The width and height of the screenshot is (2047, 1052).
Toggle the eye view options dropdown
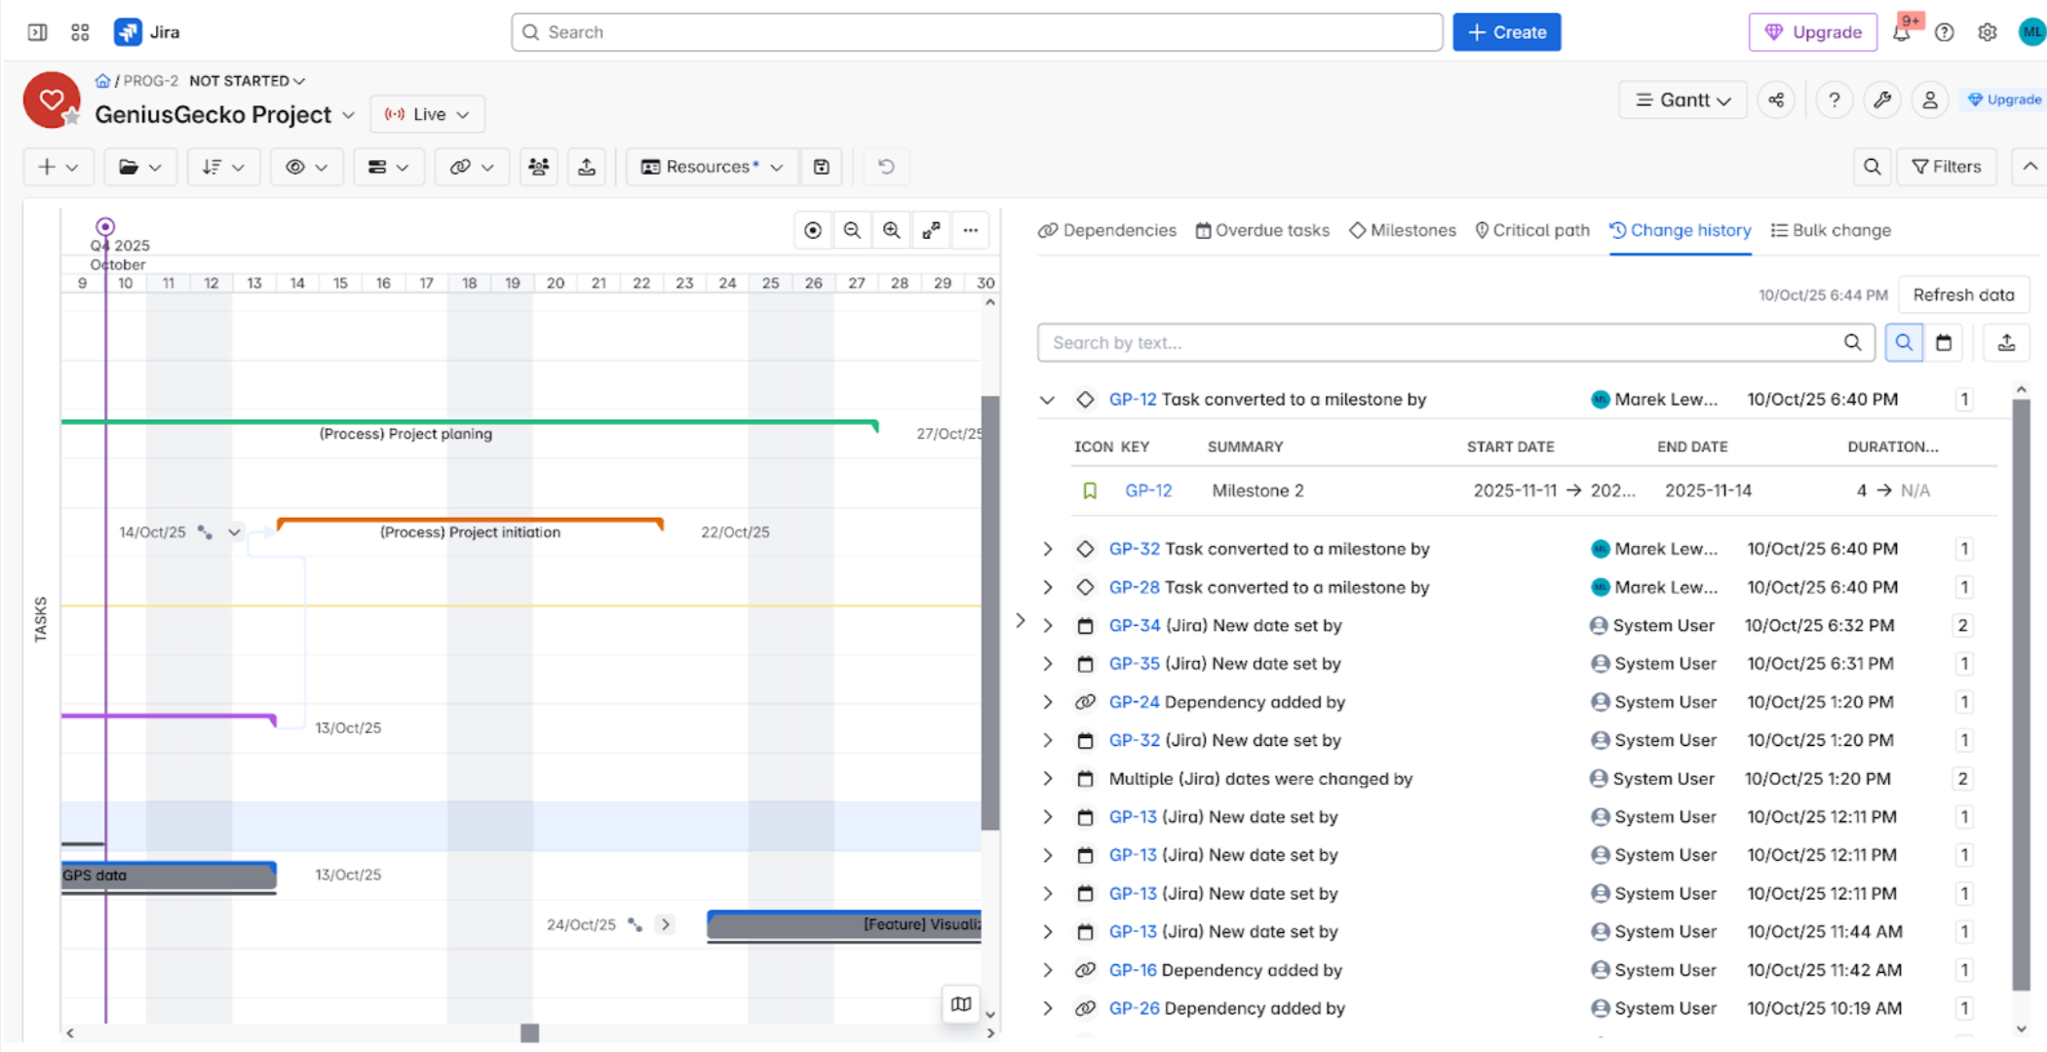click(x=305, y=167)
